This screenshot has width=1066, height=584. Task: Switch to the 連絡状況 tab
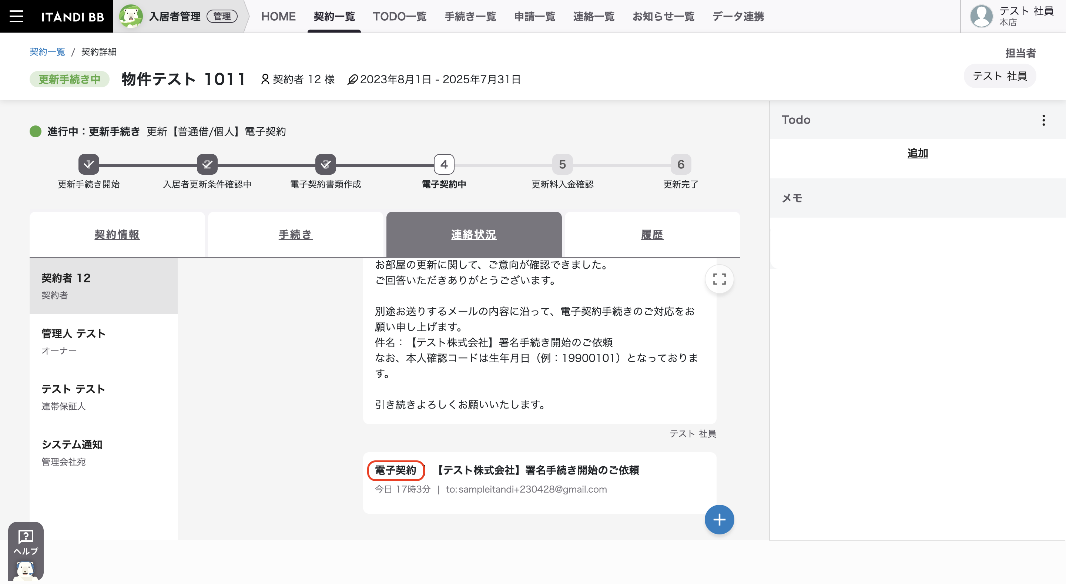[x=474, y=234]
